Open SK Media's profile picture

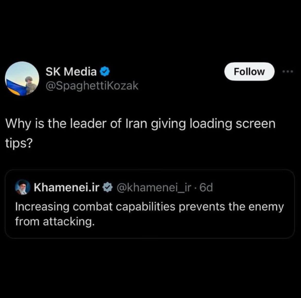pos(22,78)
